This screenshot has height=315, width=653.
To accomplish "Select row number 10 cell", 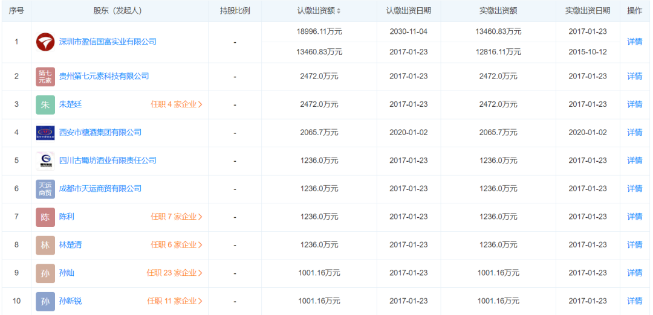I will coord(16,301).
